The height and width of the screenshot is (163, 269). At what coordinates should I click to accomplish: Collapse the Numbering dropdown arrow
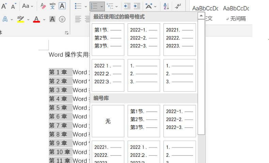point(102,6)
